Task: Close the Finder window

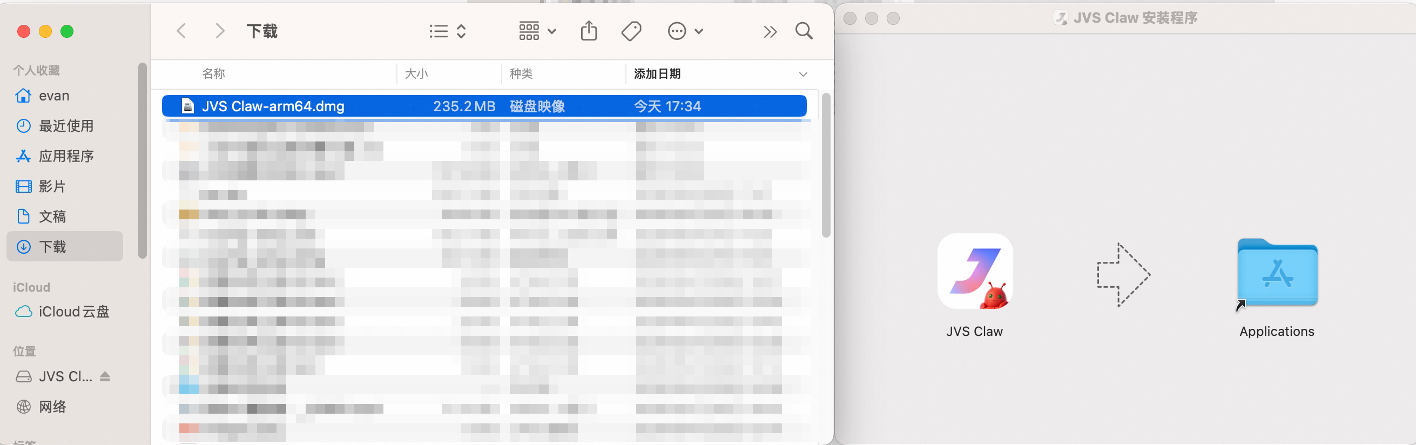Action: pos(24,31)
